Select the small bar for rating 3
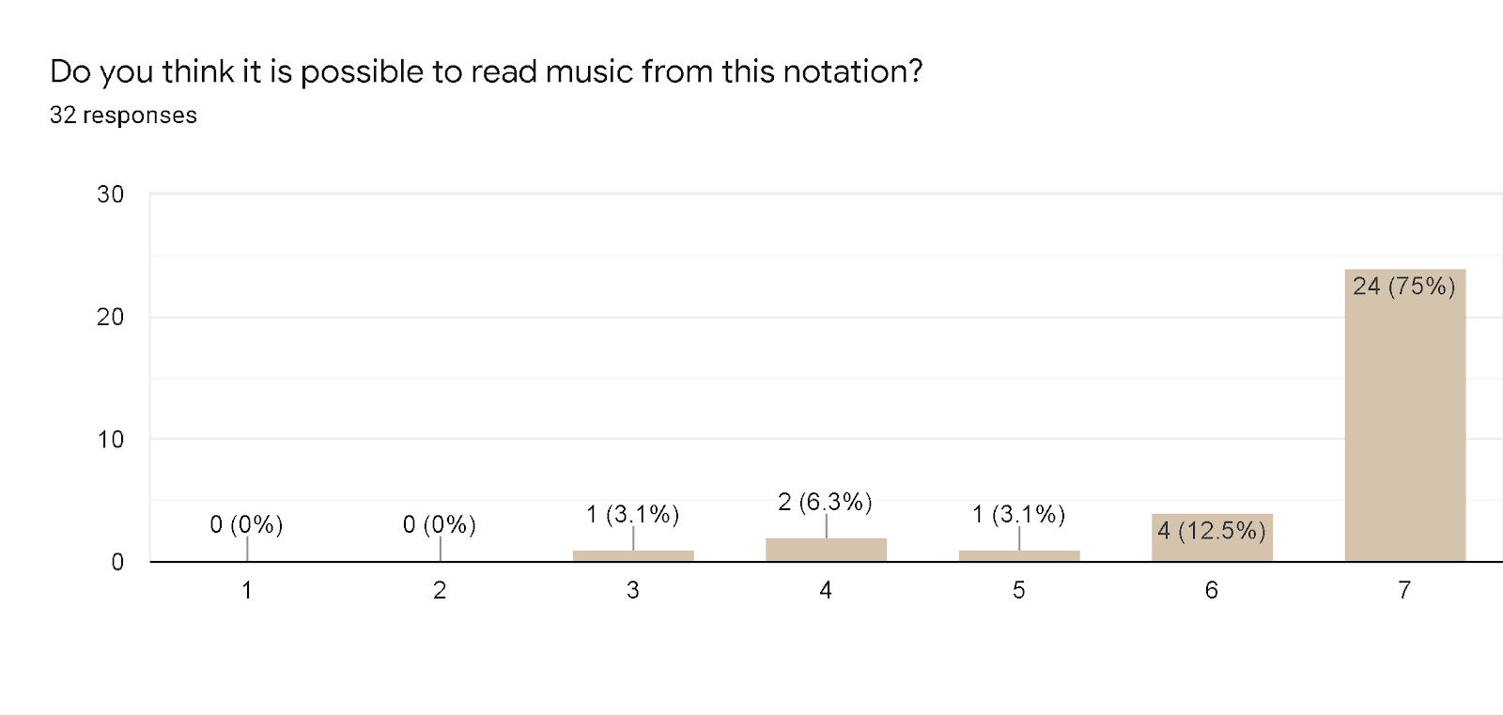Viewport: 1503px width, 715px height. [633, 556]
